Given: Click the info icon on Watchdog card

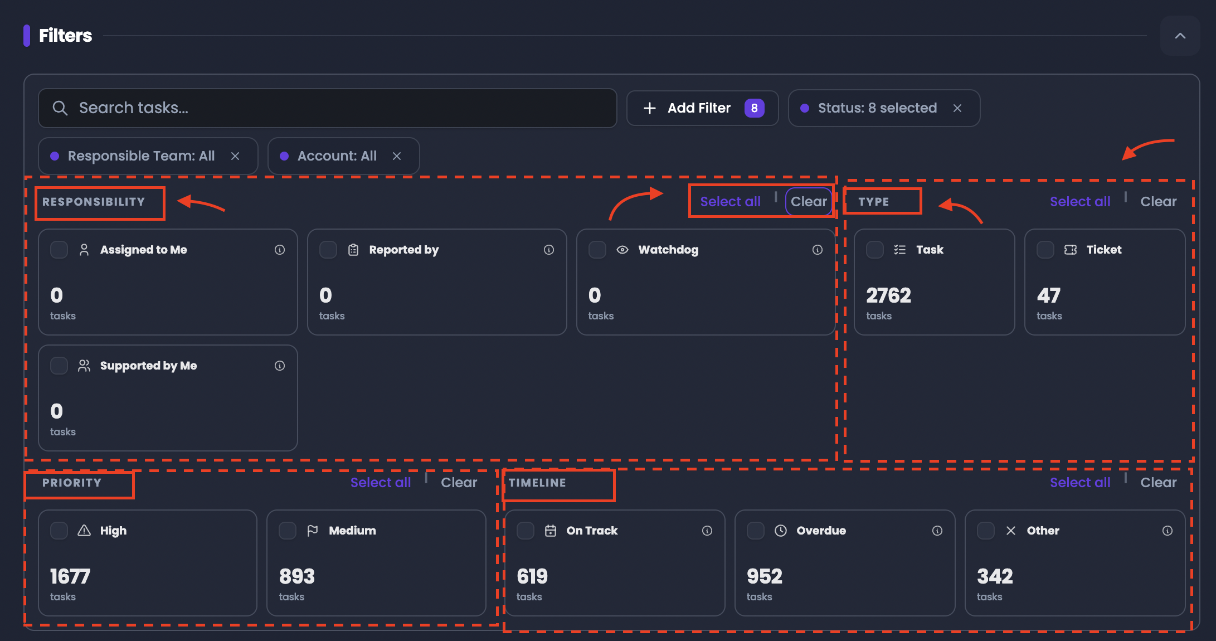Looking at the screenshot, I should coord(818,250).
